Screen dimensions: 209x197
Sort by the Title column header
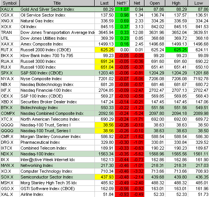click(57, 3)
